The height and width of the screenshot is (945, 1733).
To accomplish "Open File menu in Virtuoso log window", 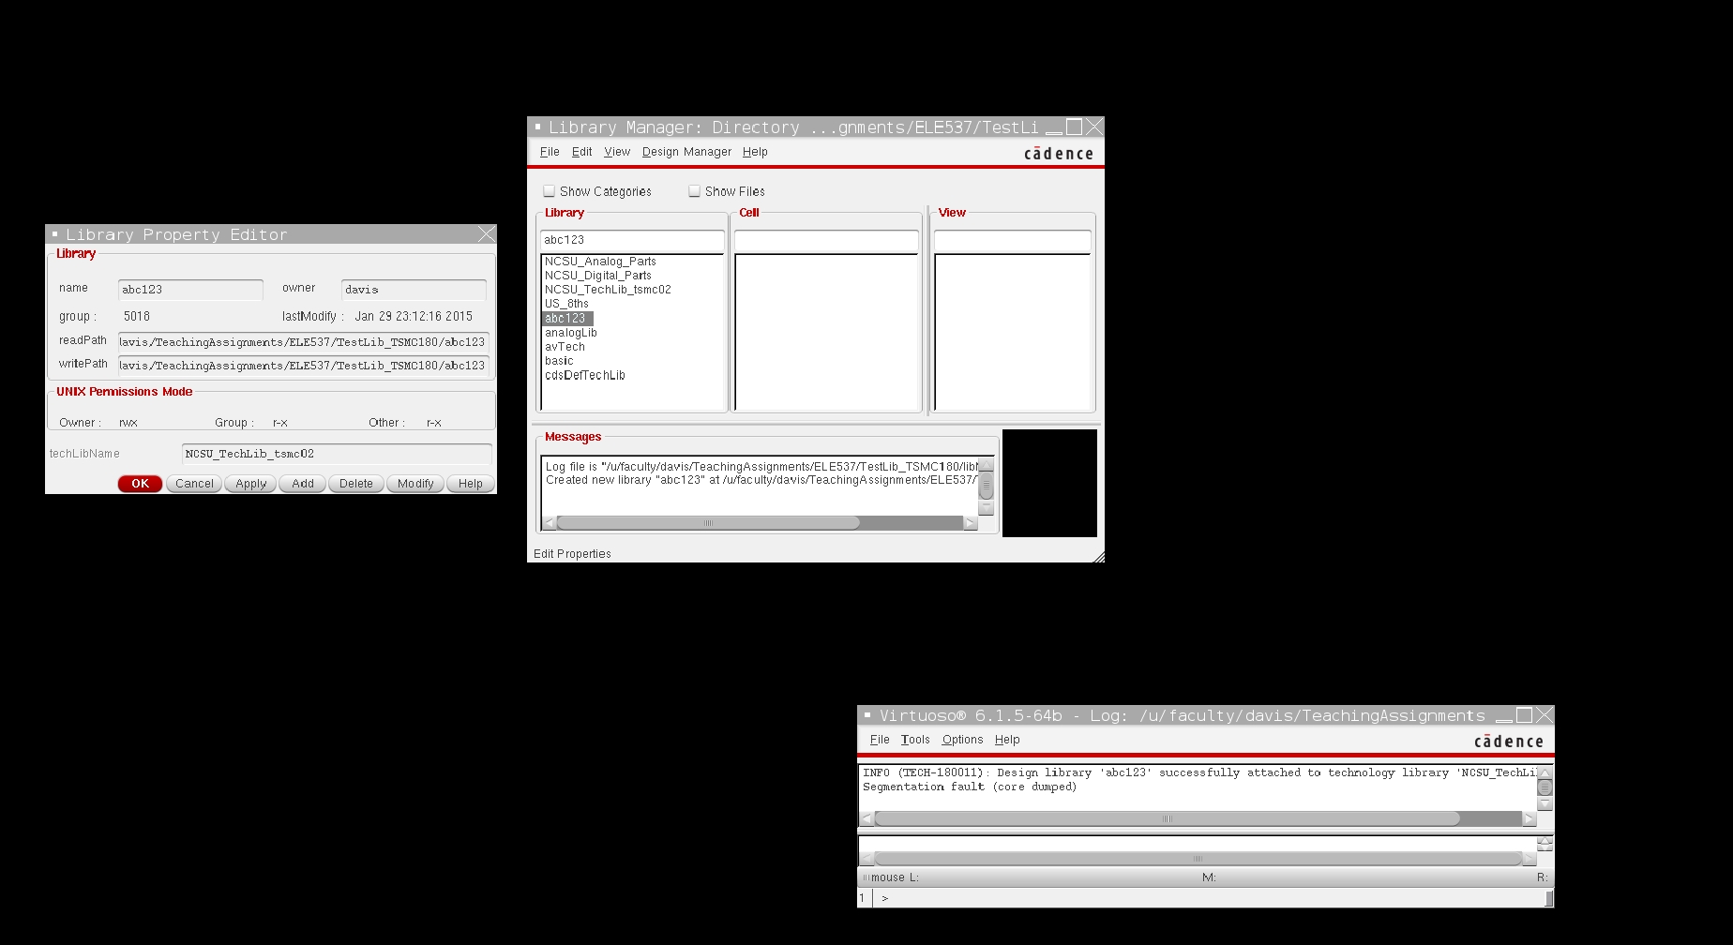I will (880, 740).
